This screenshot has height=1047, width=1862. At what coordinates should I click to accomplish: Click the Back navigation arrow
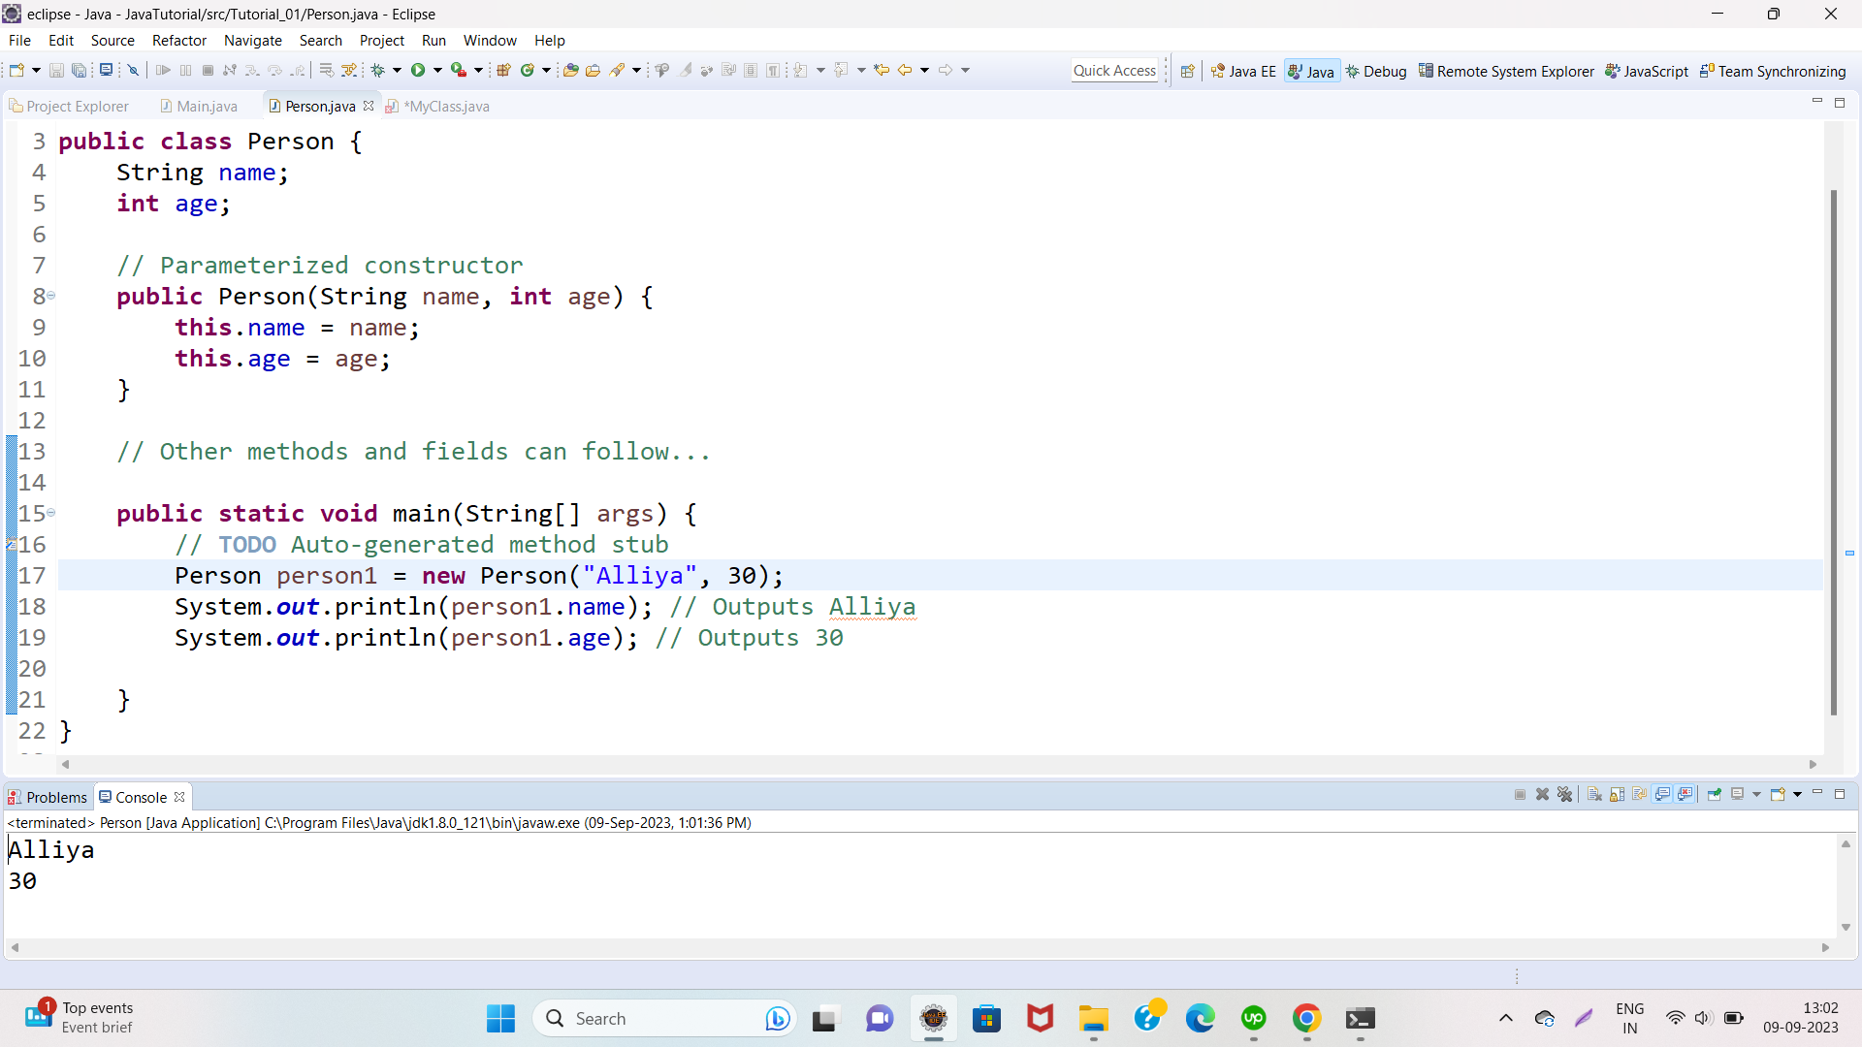click(x=905, y=70)
